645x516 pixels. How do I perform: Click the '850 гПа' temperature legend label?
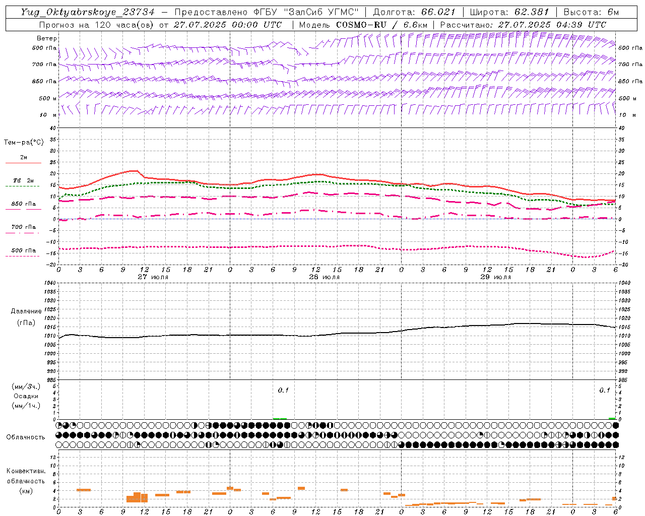pyautogui.click(x=23, y=204)
